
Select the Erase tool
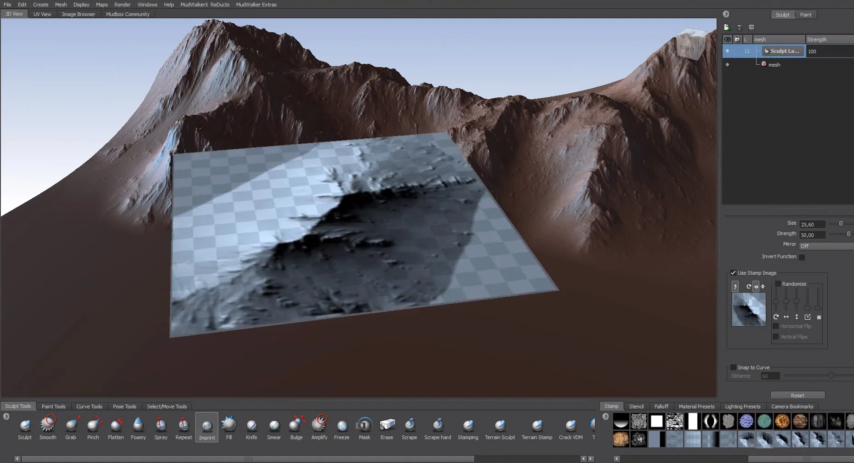pos(387,428)
